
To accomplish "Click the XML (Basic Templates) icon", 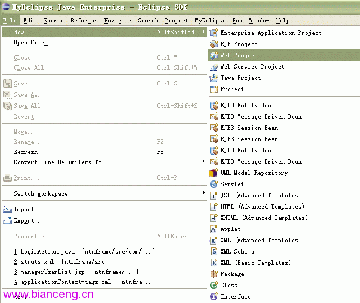I will point(214,263).
